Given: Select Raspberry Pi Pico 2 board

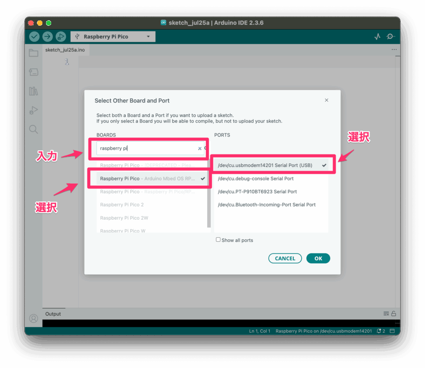Looking at the screenshot, I should tap(152, 205).
